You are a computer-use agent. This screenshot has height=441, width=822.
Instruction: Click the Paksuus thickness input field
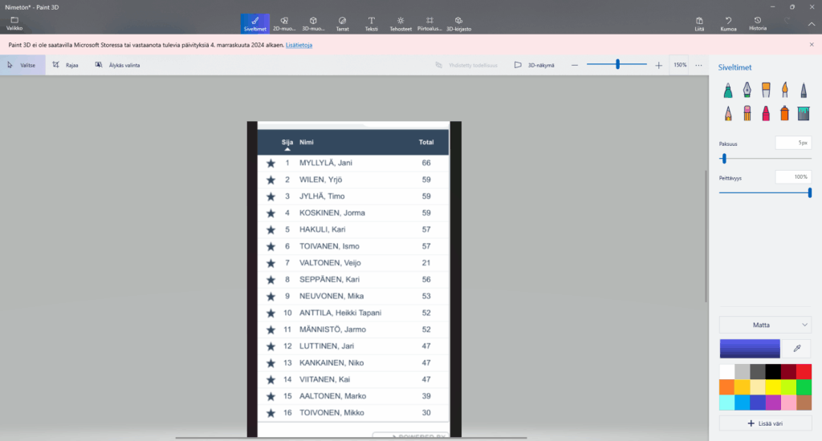[793, 143]
